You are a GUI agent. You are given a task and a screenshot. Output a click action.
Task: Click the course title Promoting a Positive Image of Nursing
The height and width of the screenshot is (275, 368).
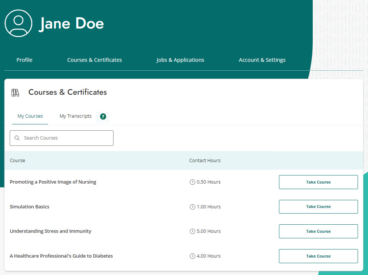pos(53,182)
